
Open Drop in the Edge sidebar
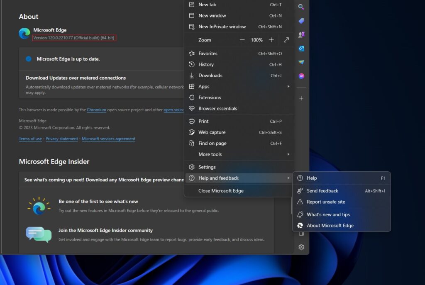pyautogui.click(x=301, y=62)
